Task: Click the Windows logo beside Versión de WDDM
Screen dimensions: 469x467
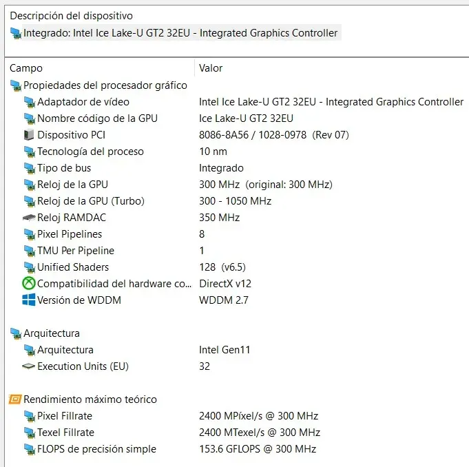Action: 29,300
